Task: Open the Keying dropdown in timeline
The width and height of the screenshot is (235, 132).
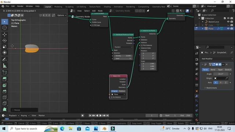Action: (x=25, y=115)
